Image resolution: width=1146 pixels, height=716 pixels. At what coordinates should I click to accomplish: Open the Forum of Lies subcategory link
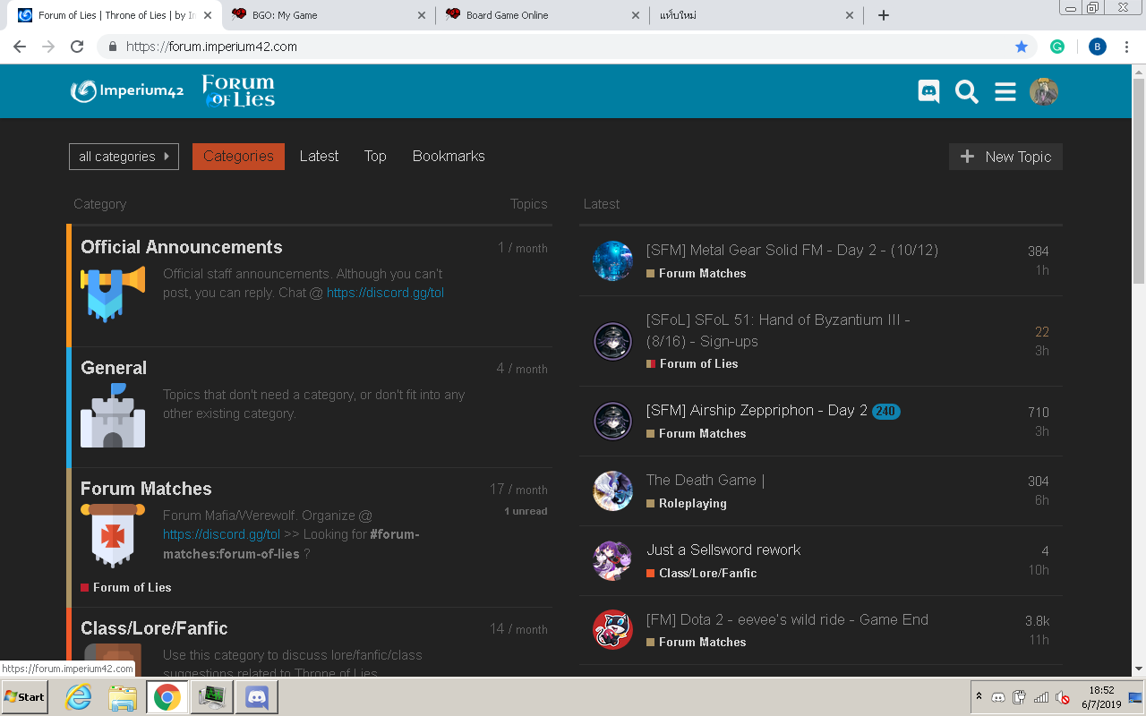point(132,587)
